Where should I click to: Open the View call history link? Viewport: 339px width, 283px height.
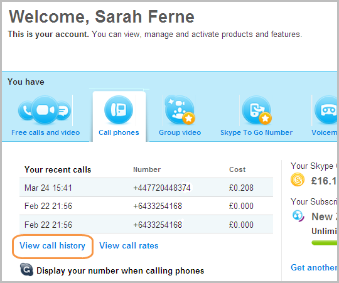pyautogui.click(x=52, y=246)
